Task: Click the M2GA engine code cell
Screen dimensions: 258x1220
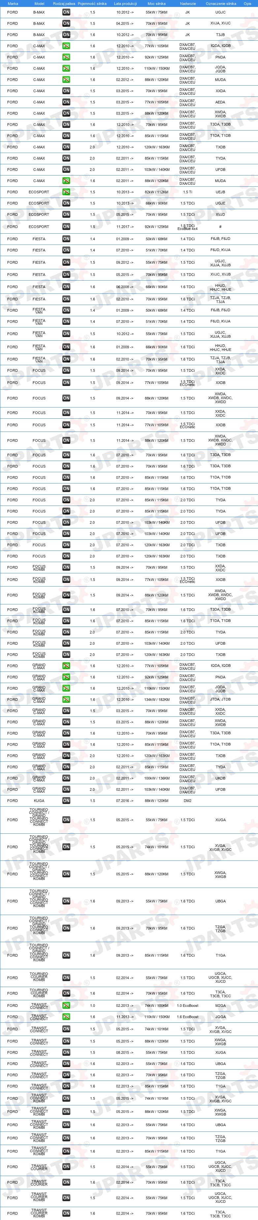Action: [x=220, y=1006]
